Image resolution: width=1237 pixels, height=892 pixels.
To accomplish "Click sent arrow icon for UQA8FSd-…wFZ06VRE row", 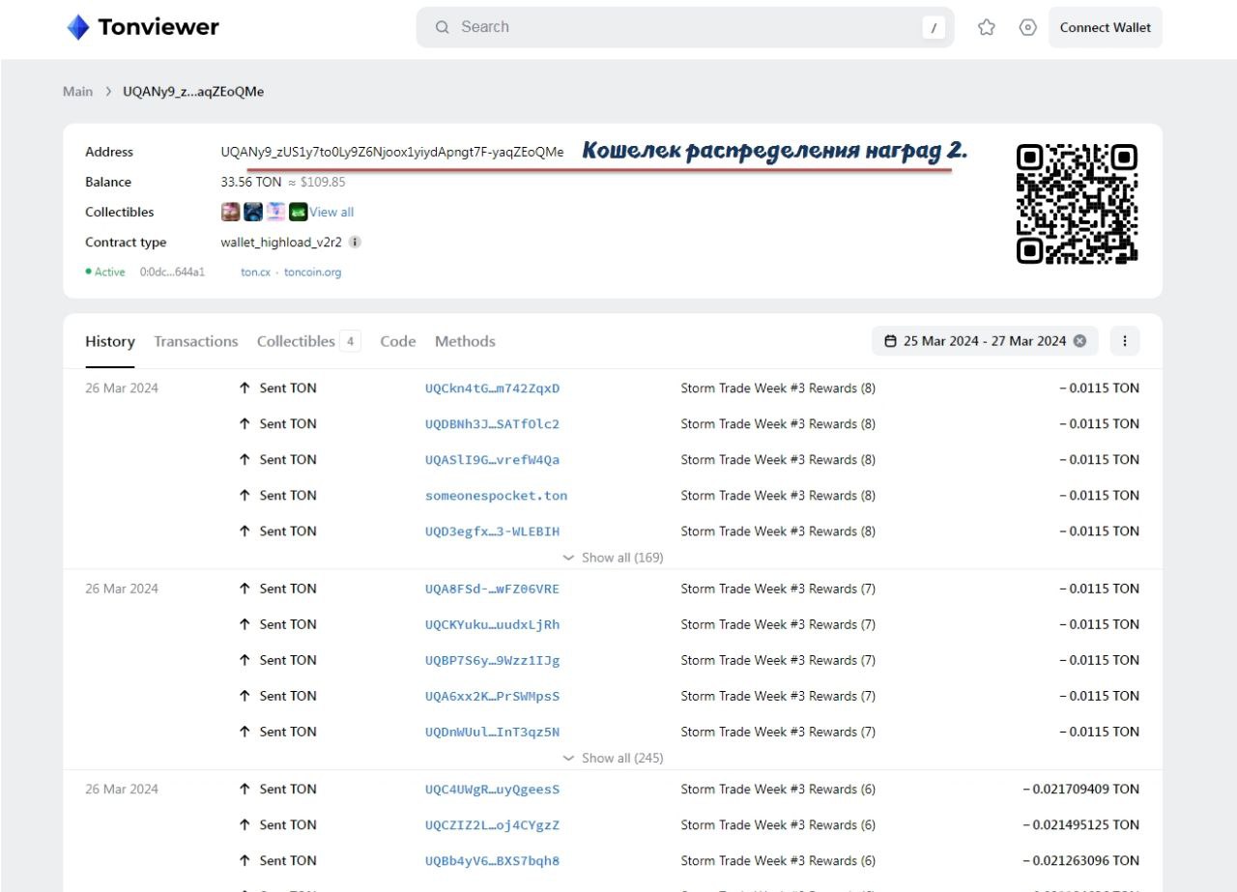I will tap(245, 589).
